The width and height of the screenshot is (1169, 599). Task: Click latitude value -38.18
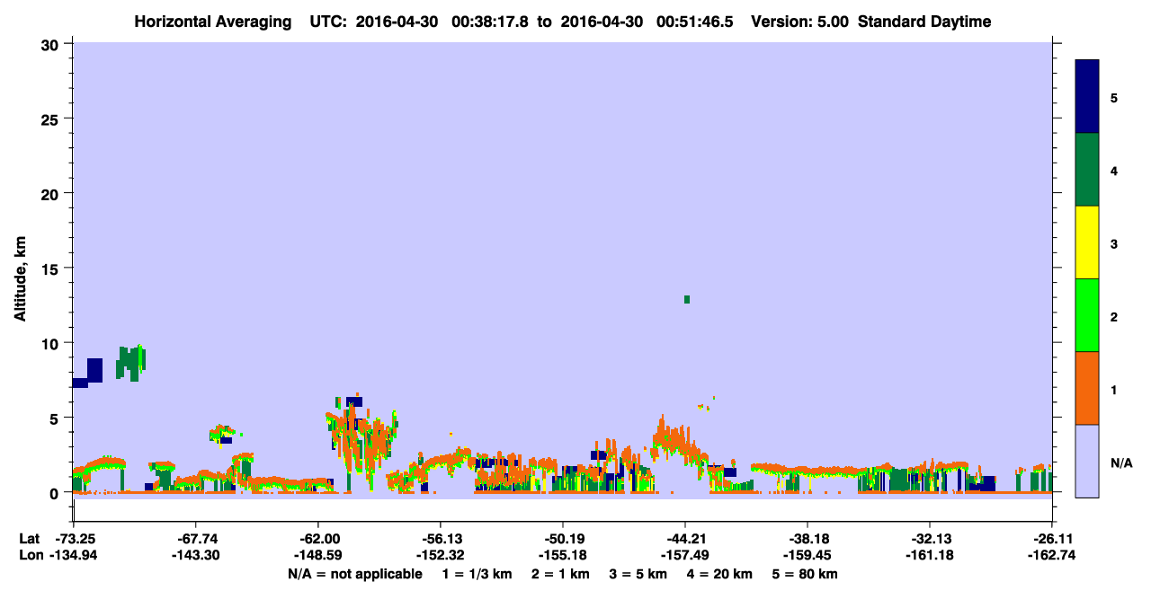tap(808, 538)
